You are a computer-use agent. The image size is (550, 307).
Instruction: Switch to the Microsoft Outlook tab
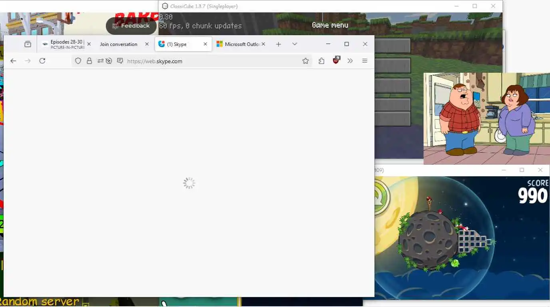tap(241, 44)
